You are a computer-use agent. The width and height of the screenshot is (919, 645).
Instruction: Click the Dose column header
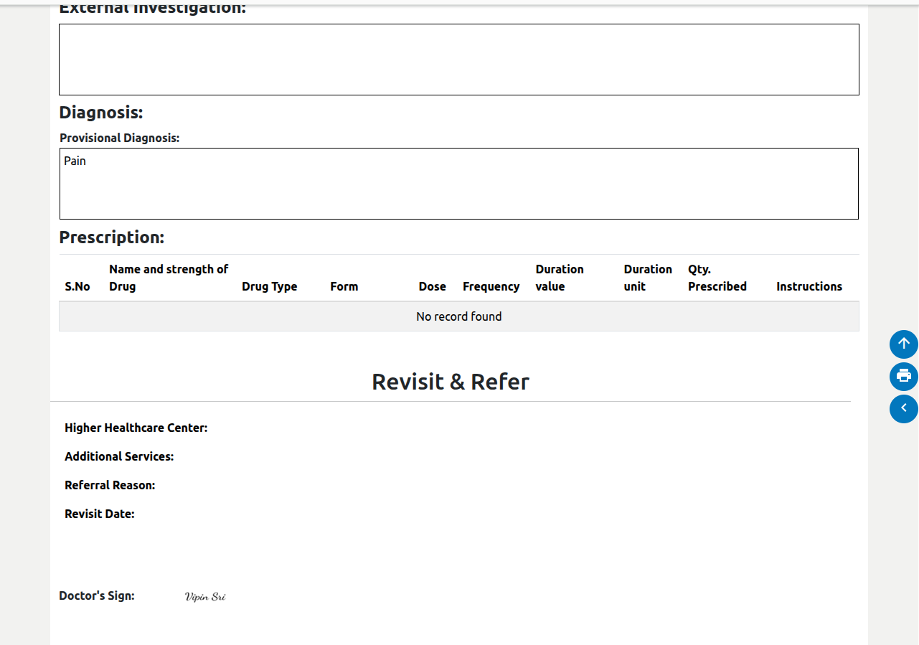pos(432,286)
